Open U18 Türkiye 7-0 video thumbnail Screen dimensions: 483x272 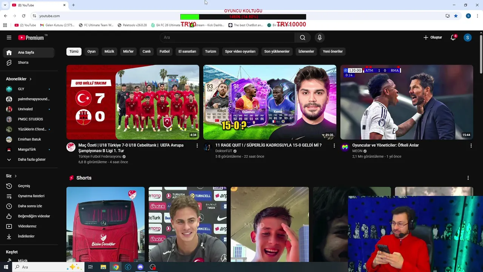(x=133, y=102)
